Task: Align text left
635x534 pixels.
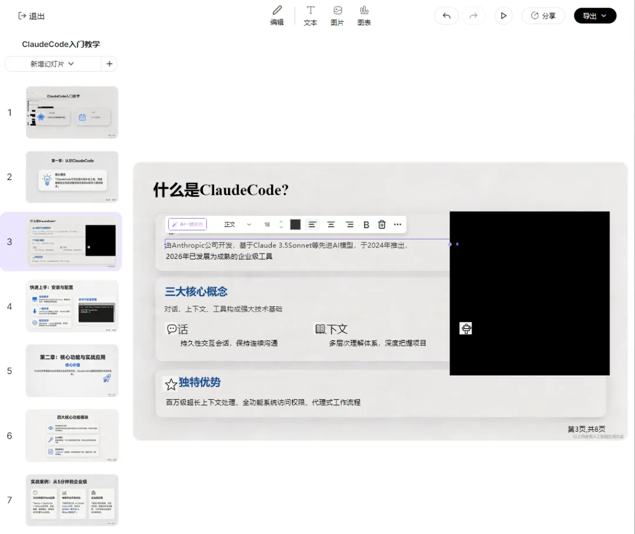Action: (x=312, y=225)
